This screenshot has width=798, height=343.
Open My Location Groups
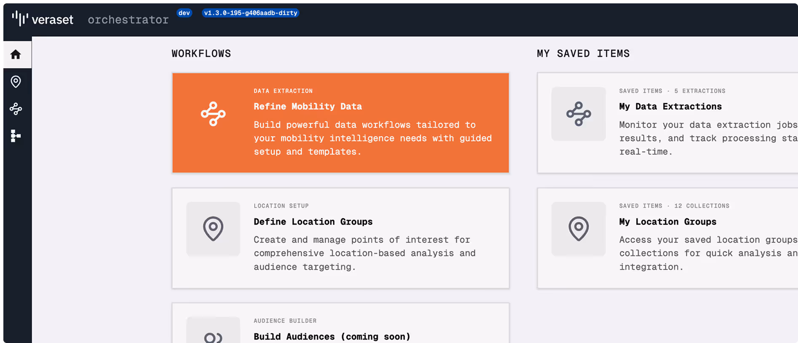click(667, 238)
